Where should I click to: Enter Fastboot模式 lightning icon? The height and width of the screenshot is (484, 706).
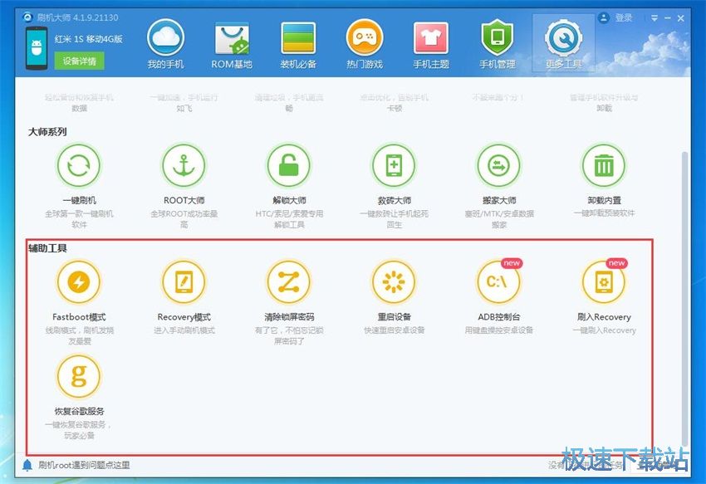(79, 282)
